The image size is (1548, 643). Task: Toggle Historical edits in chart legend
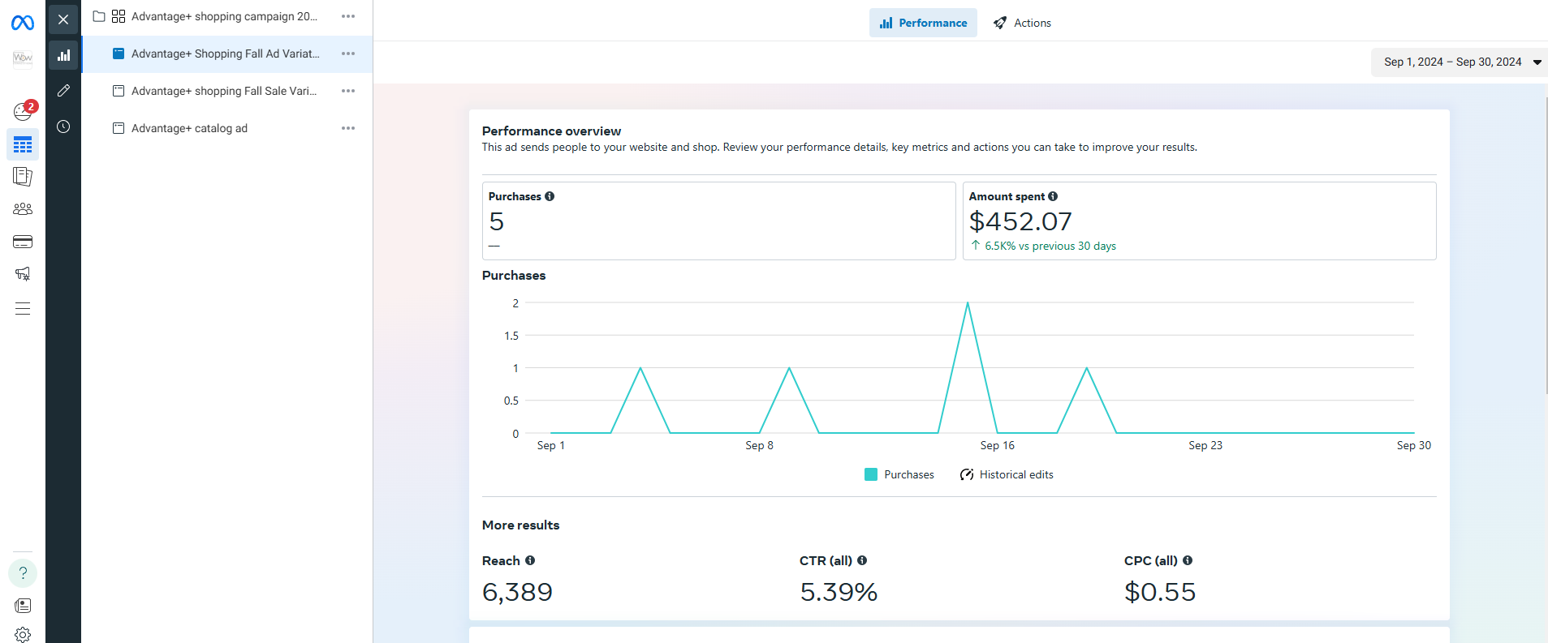coord(1007,474)
